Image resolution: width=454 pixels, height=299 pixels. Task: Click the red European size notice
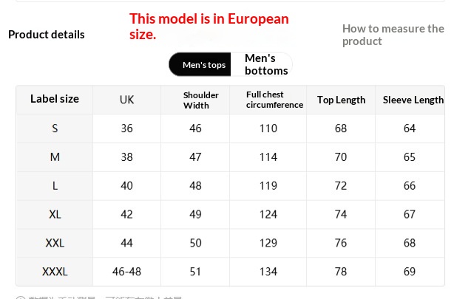pos(209,27)
